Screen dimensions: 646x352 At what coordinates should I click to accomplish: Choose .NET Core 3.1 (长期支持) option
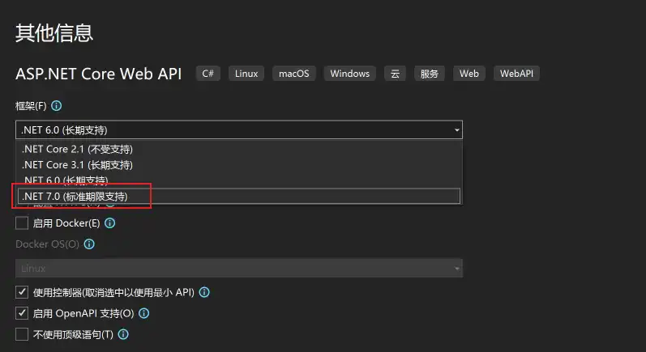(x=77, y=165)
